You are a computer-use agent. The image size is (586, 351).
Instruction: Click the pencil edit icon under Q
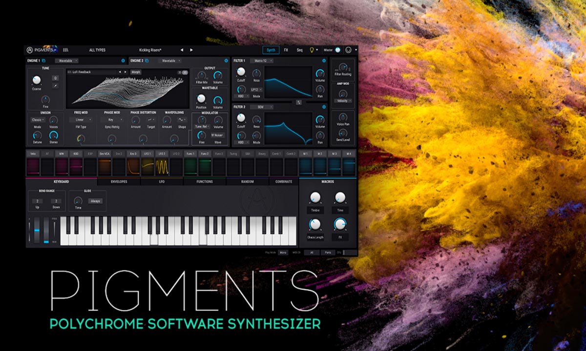[x=55, y=85]
